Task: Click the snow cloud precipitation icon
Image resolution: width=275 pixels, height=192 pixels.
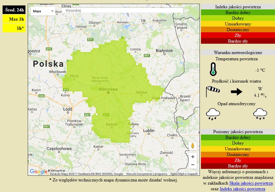Action: (260, 114)
